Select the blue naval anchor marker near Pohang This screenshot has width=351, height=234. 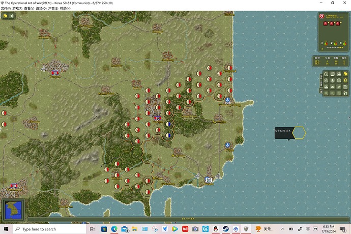[x=228, y=100]
